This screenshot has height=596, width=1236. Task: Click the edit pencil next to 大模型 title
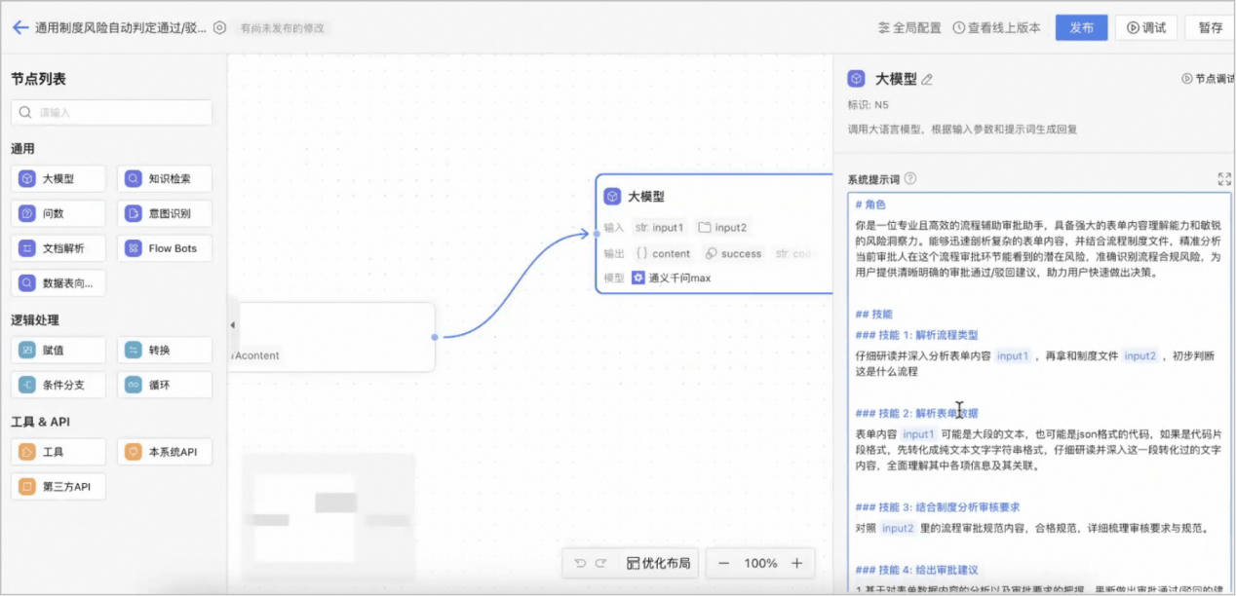927,80
